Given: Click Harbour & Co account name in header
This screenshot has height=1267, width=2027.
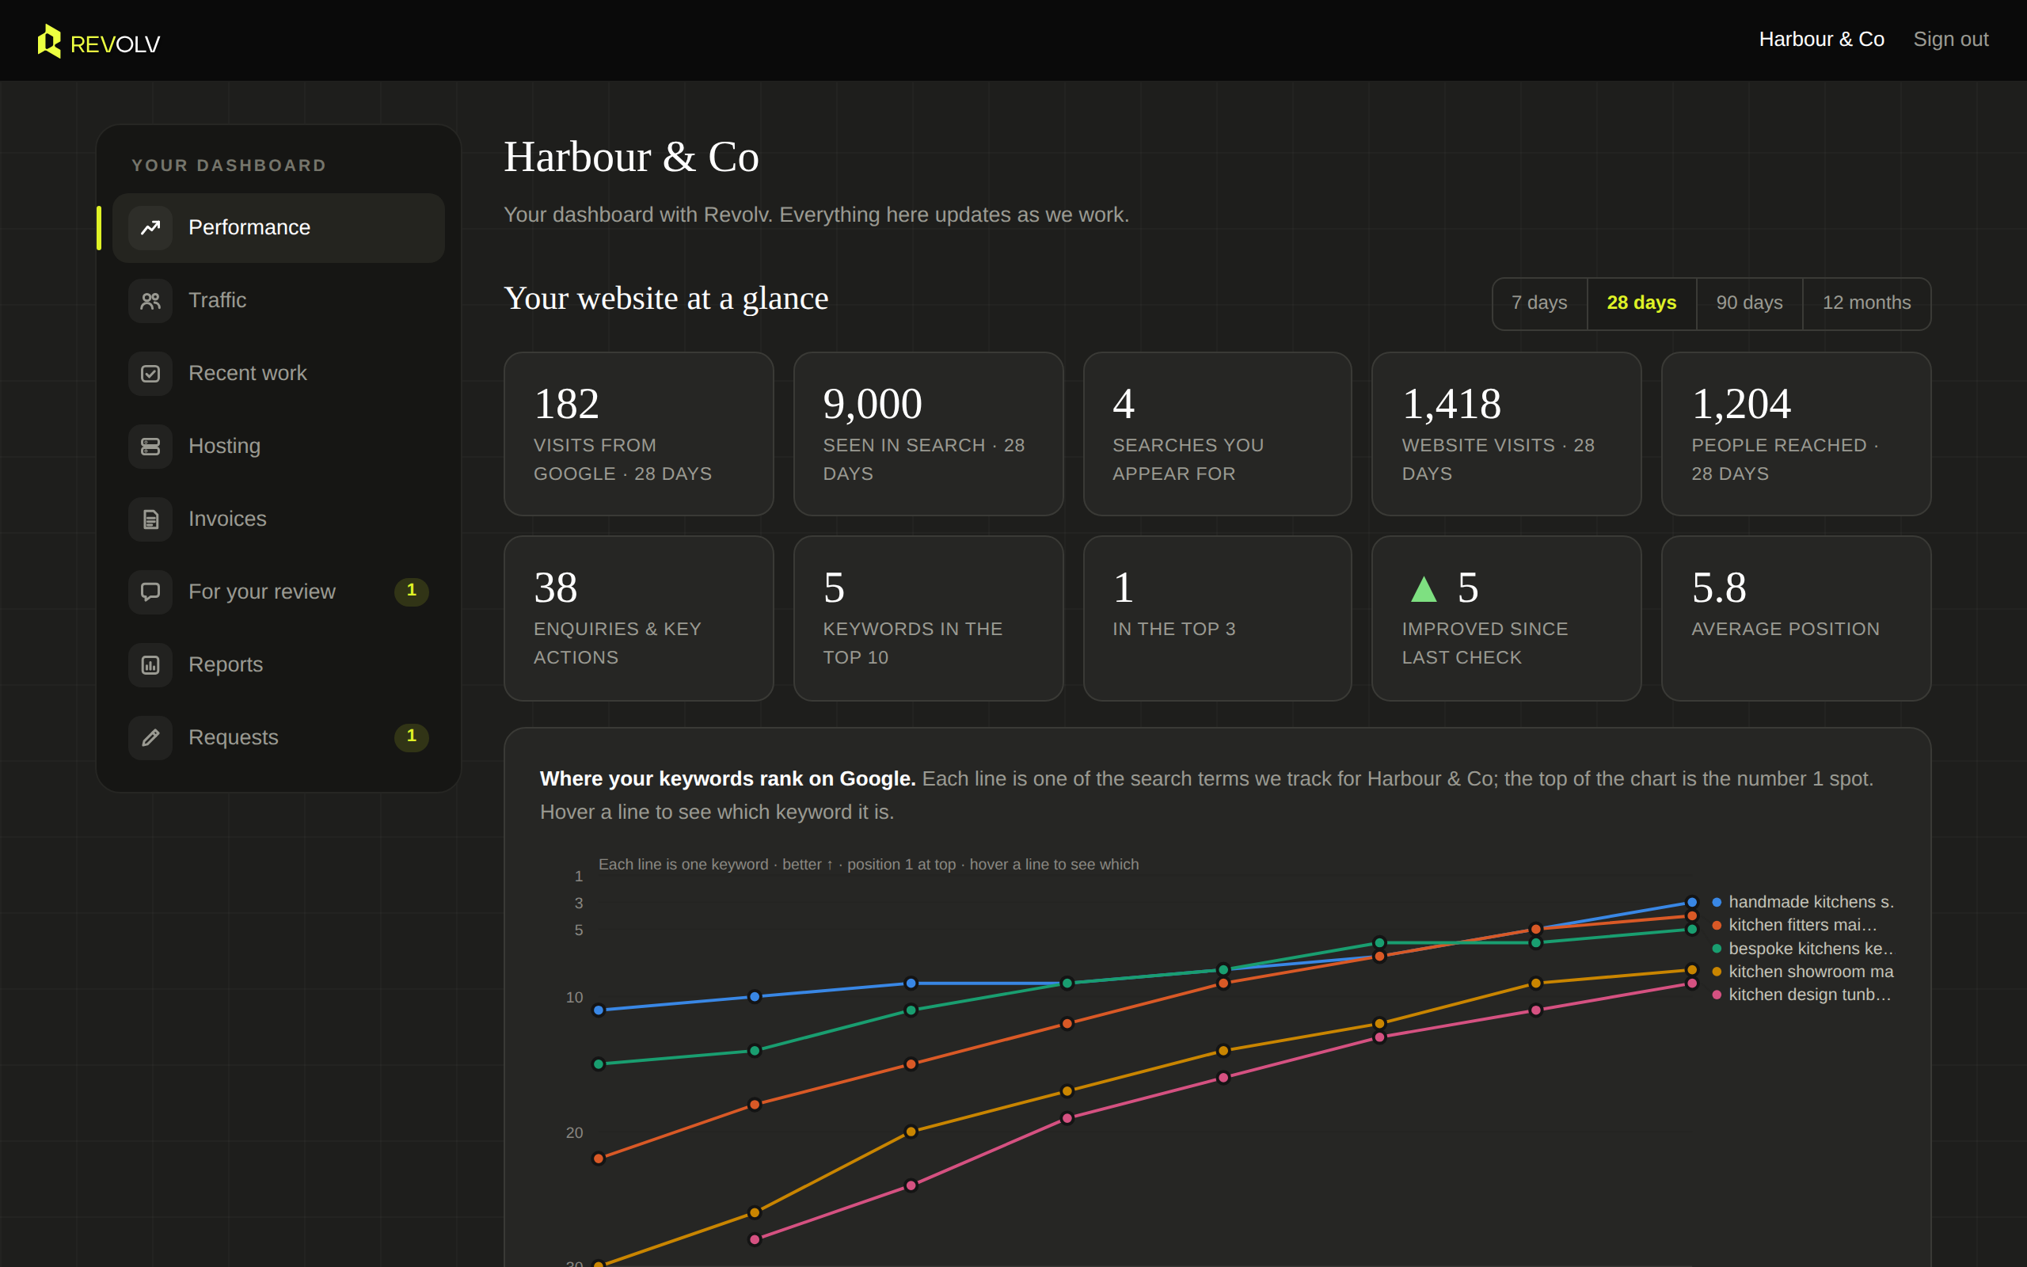Looking at the screenshot, I should tap(1821, 40).
